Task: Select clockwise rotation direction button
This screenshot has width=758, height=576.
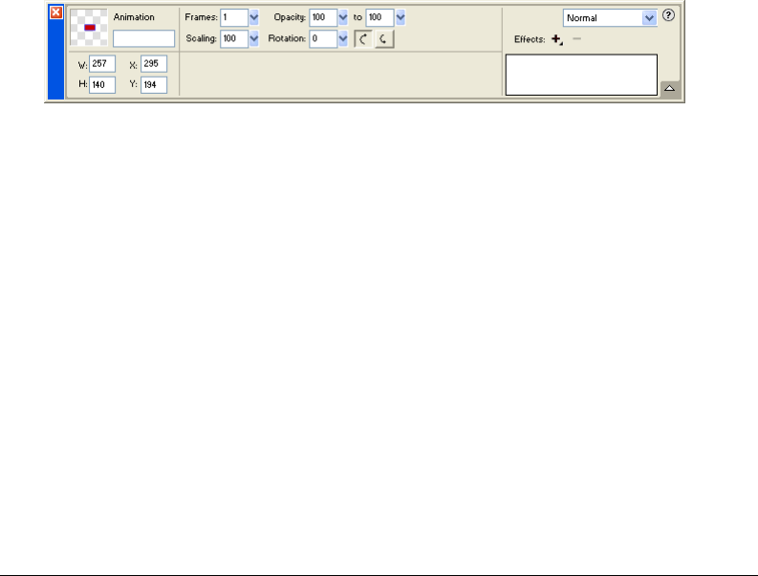Action: pos(363,39)
